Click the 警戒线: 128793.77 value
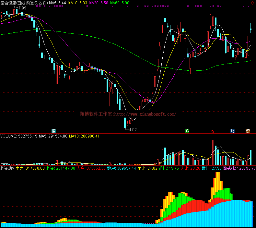 pyautogui.click(x=239, y=168)
